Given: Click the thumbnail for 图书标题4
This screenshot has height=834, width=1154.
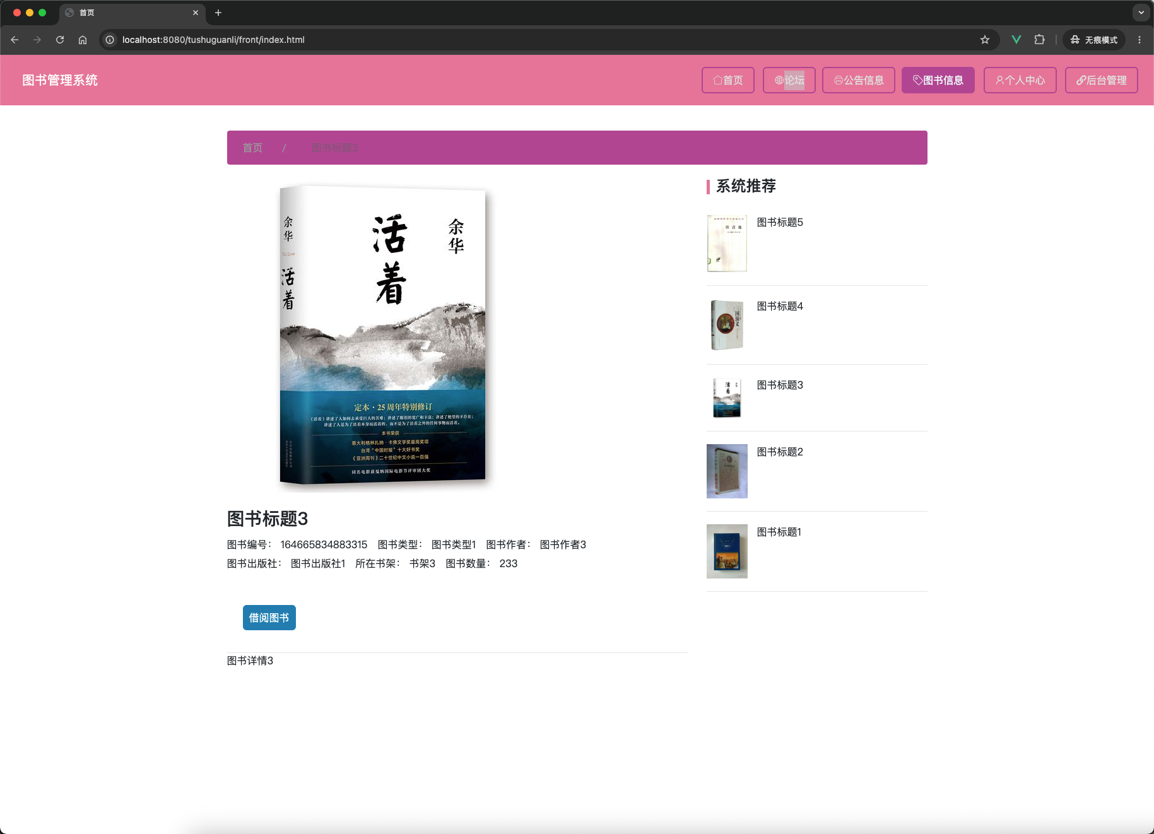Looking at the screenshot, I should (x=727, y=325).
